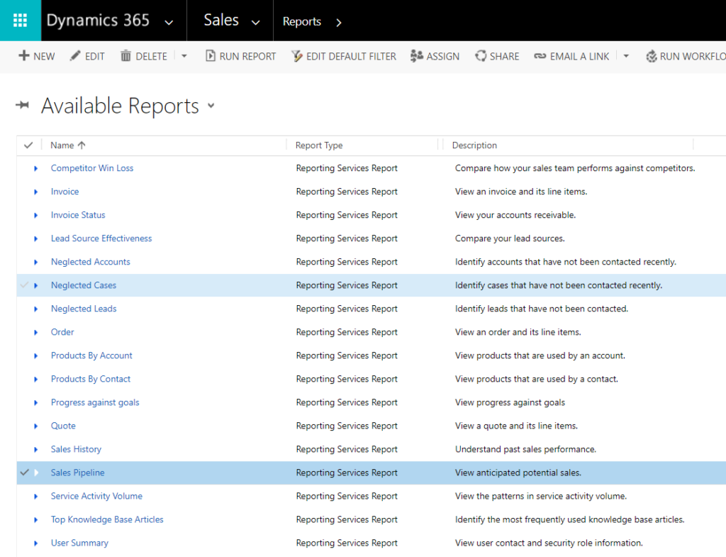This screenshot has width=726, height=557.
Task: Click the RUN WORKFLOW gear icon
Action: point(652,56)
